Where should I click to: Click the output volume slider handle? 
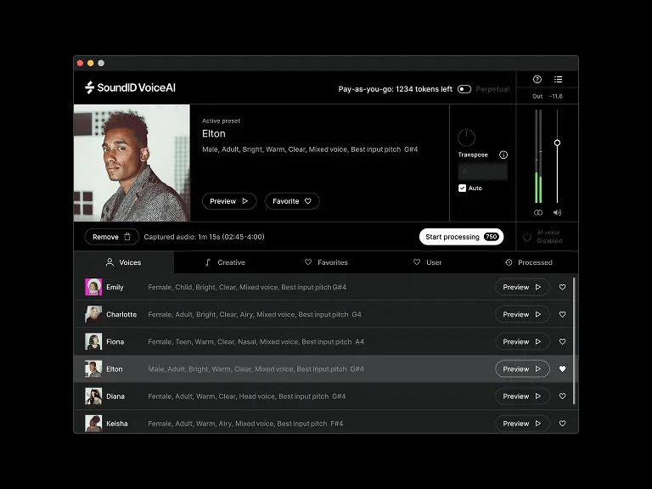(x=557, y=143)
